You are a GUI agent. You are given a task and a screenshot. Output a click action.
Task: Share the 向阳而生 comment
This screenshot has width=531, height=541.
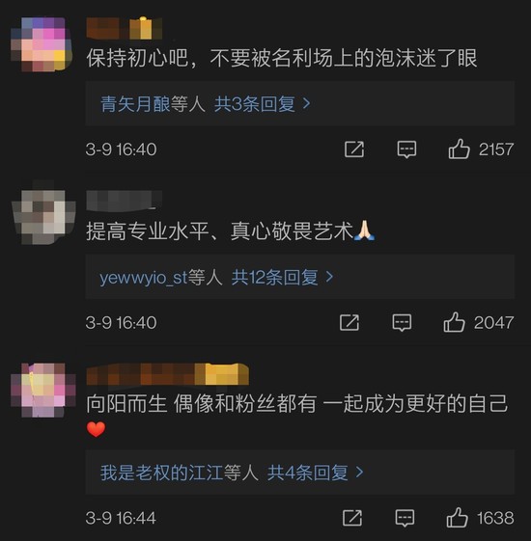coord(352,518)
